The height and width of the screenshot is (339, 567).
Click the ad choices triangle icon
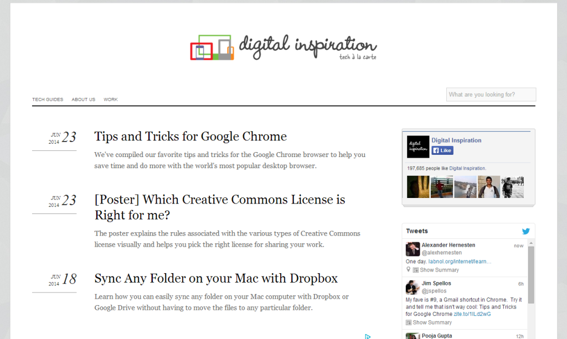(x=368, y=336)
